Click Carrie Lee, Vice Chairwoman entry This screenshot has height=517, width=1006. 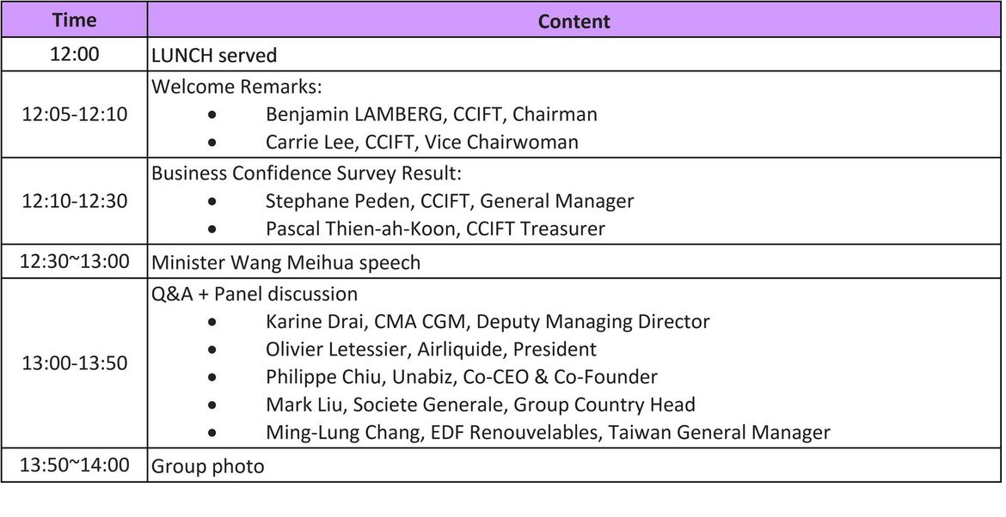click(x=421, y=142)
